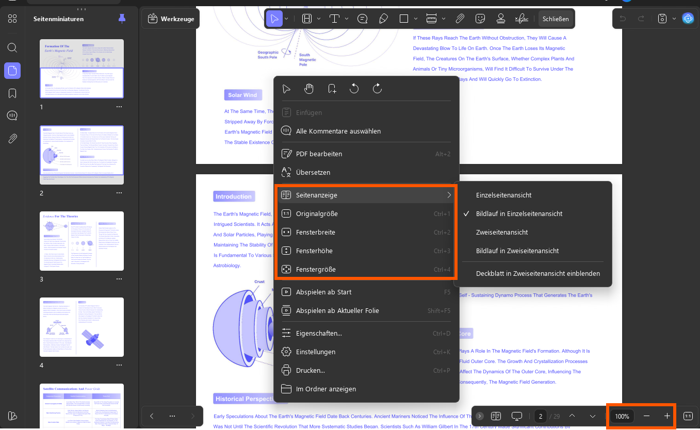The height and width of the screenshot is (430, 700).
Task: Open the search panel in sidebar
Action: (12, 48)
